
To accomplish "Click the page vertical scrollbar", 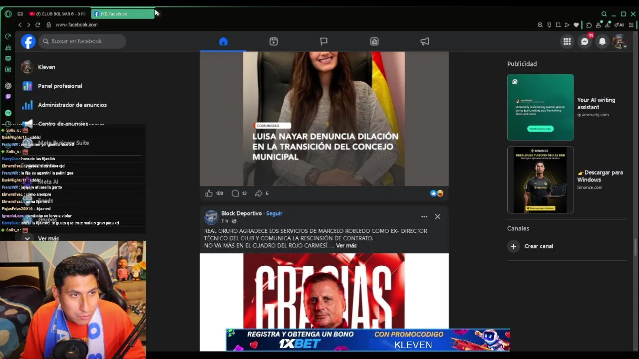I will 636,246.
